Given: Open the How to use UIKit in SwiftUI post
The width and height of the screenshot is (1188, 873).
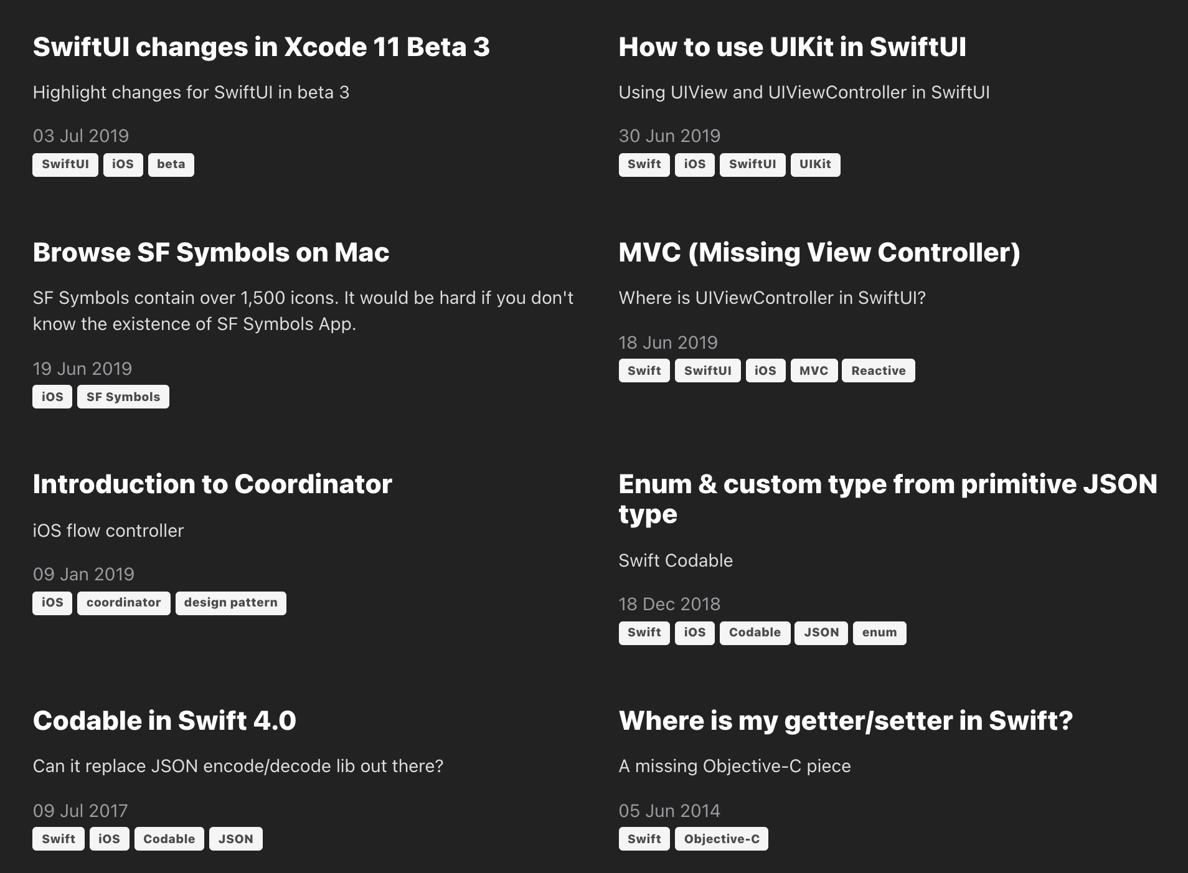Looking at the screenshot, I should coord(792,47).
